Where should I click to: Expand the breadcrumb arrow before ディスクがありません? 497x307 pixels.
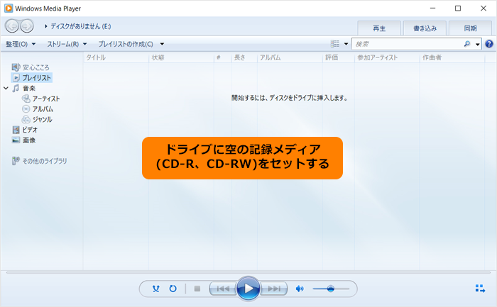(46, 26)
